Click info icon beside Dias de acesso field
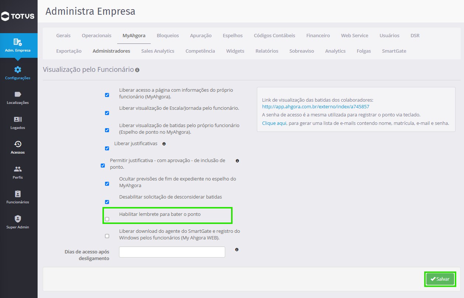Viewport: 464px width, 298px height. [237, 250]
